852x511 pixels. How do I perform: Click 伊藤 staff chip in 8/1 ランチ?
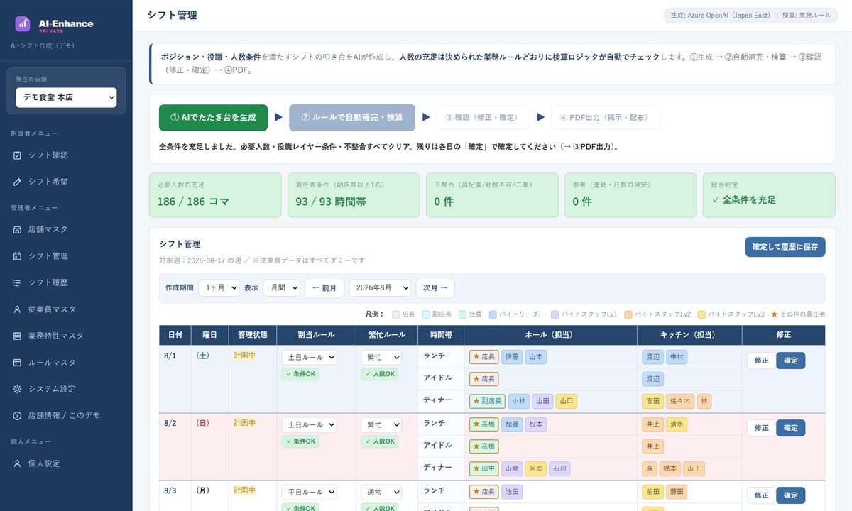coord(511,358)
